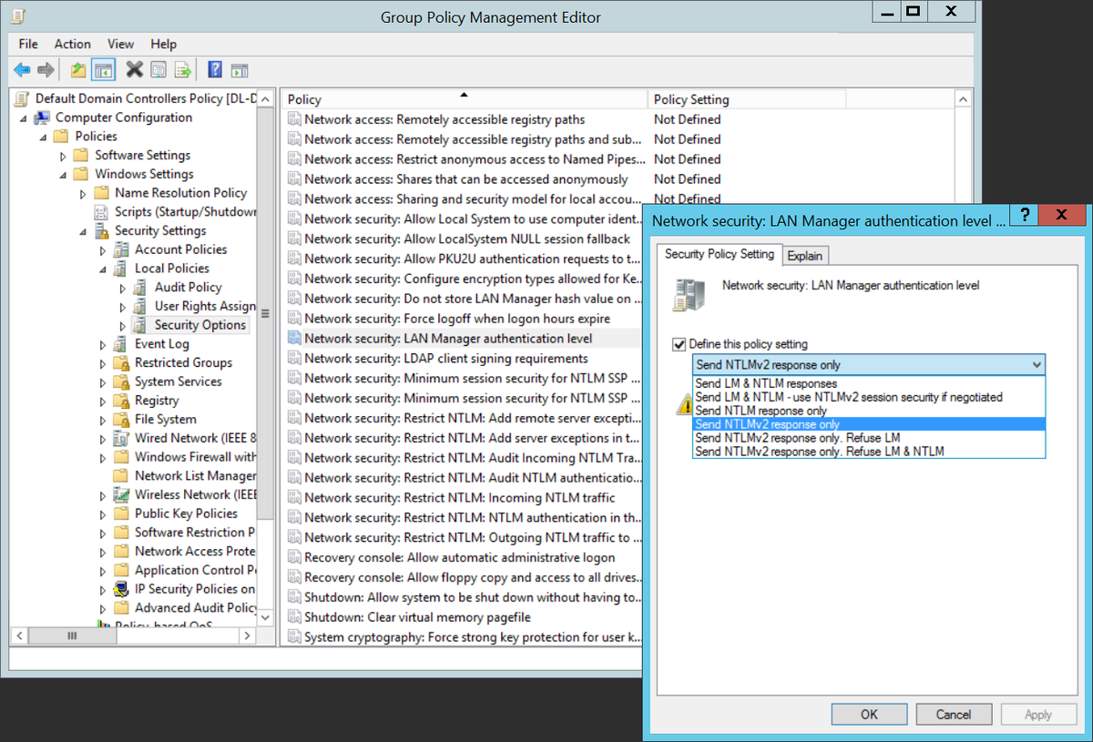Screen dimensions: 1093x742
Task: Open the File menu
Action: [28, 44]
